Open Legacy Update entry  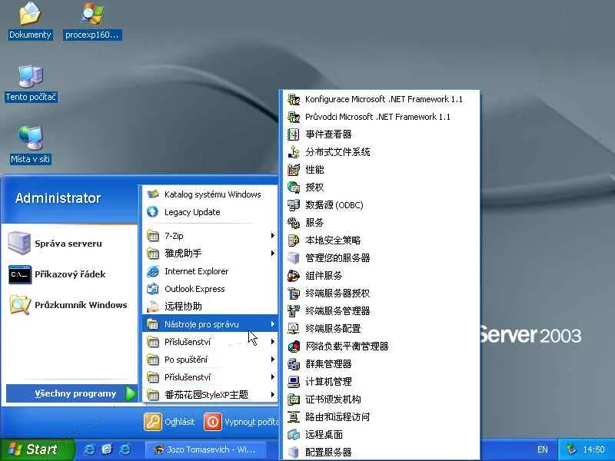[209, 212]
